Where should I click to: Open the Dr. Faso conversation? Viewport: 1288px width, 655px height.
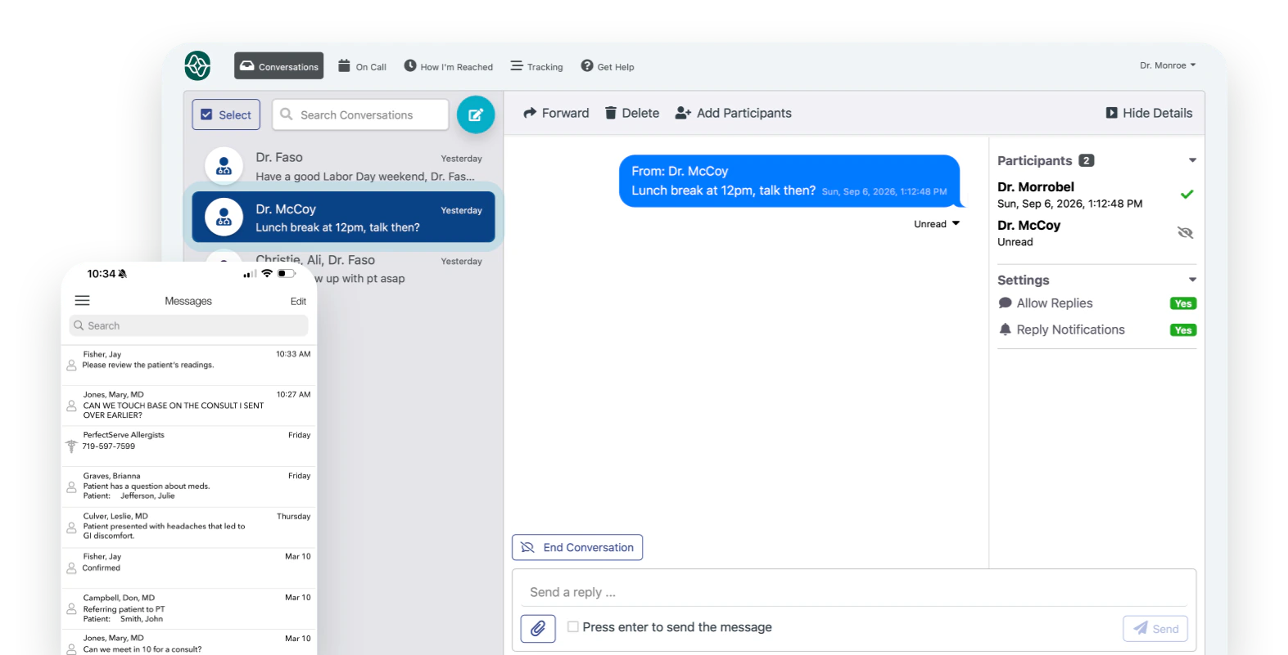344,166
